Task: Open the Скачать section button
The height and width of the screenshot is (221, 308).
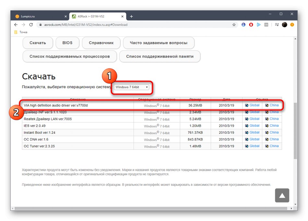Action: click(x=38, y=43)
